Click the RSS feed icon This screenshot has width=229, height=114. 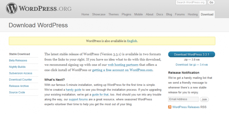[170, 107]
